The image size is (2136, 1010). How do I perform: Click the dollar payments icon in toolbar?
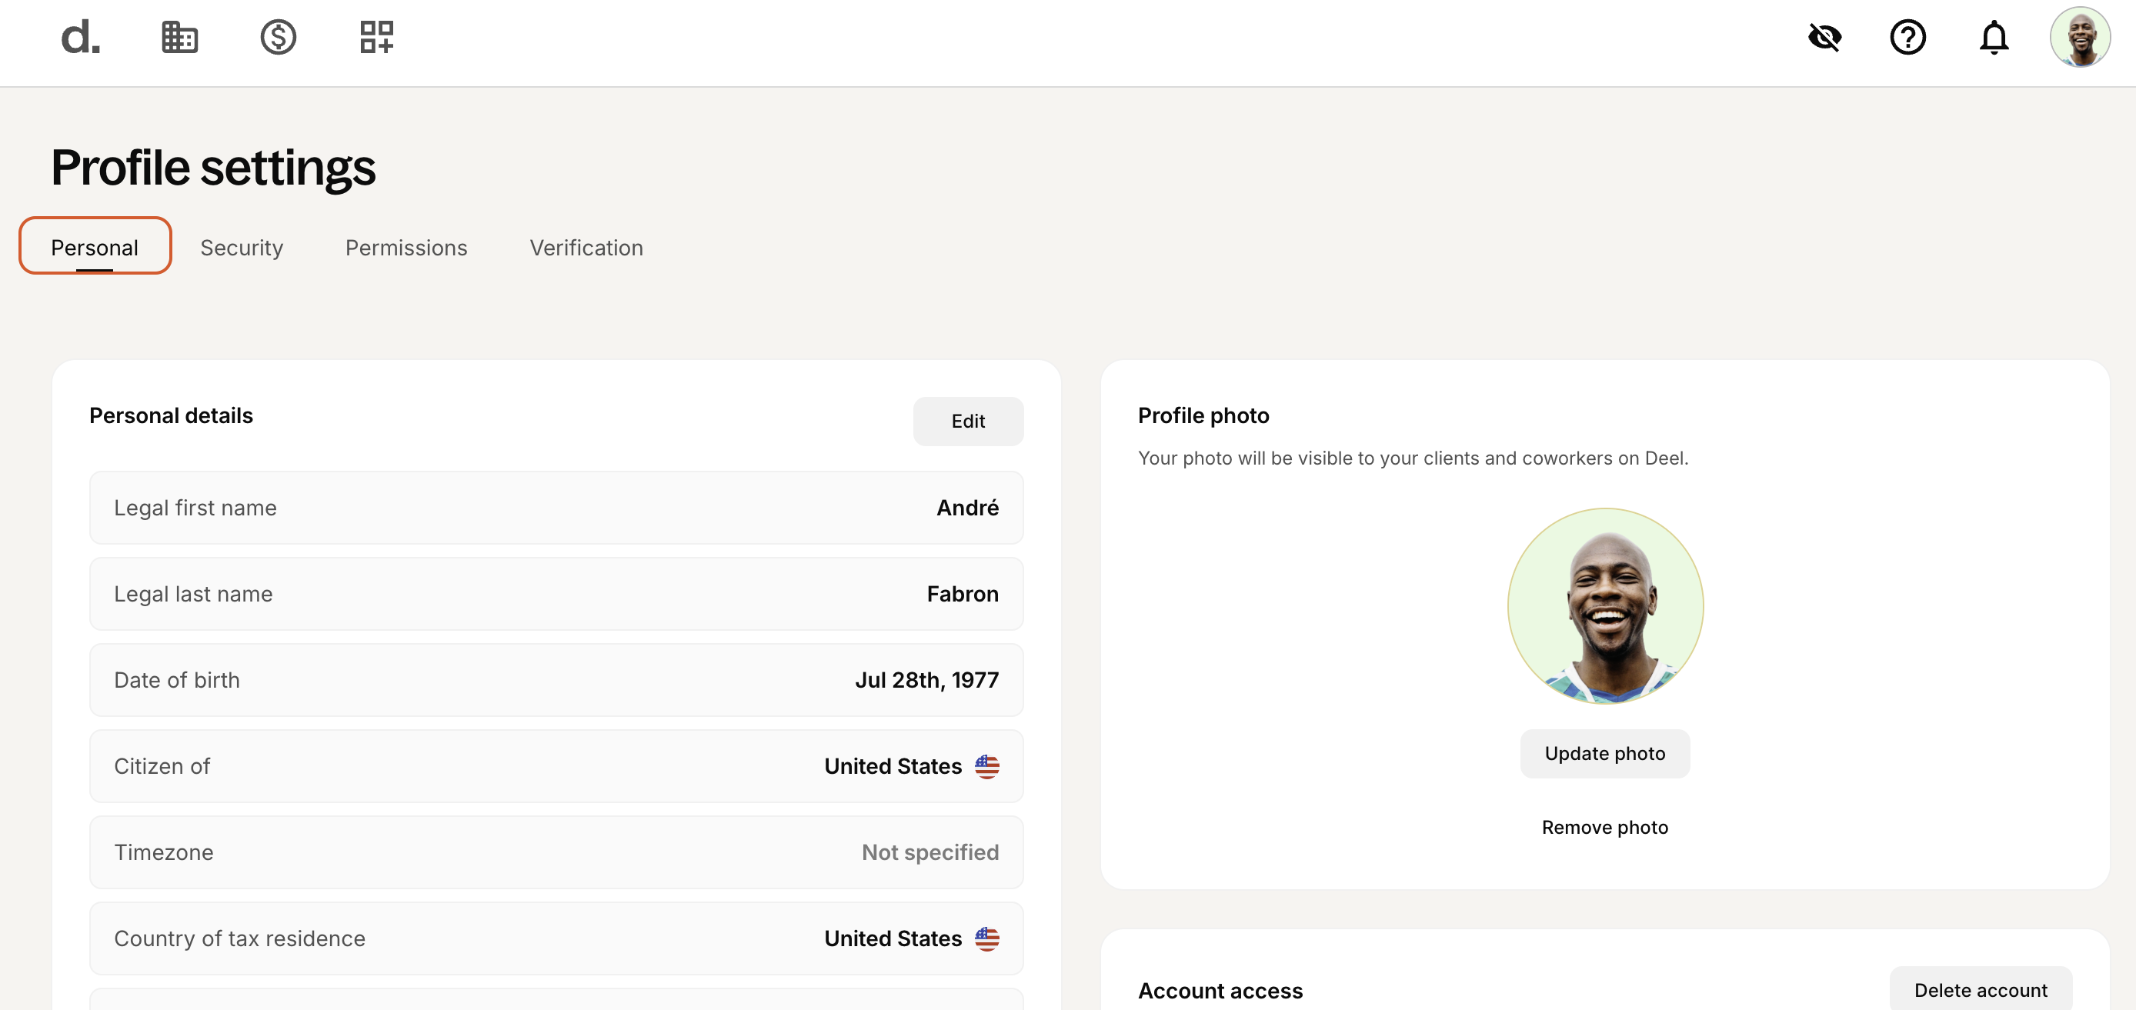click(279, 38)
